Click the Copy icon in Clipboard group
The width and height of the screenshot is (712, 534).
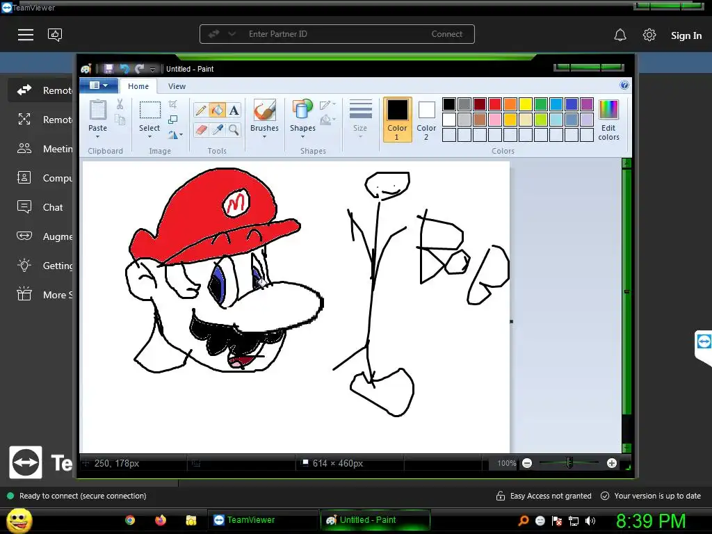(x=120, y=120)
